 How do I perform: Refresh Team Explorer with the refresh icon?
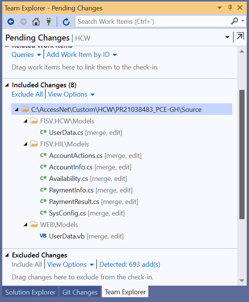(66, 22)
